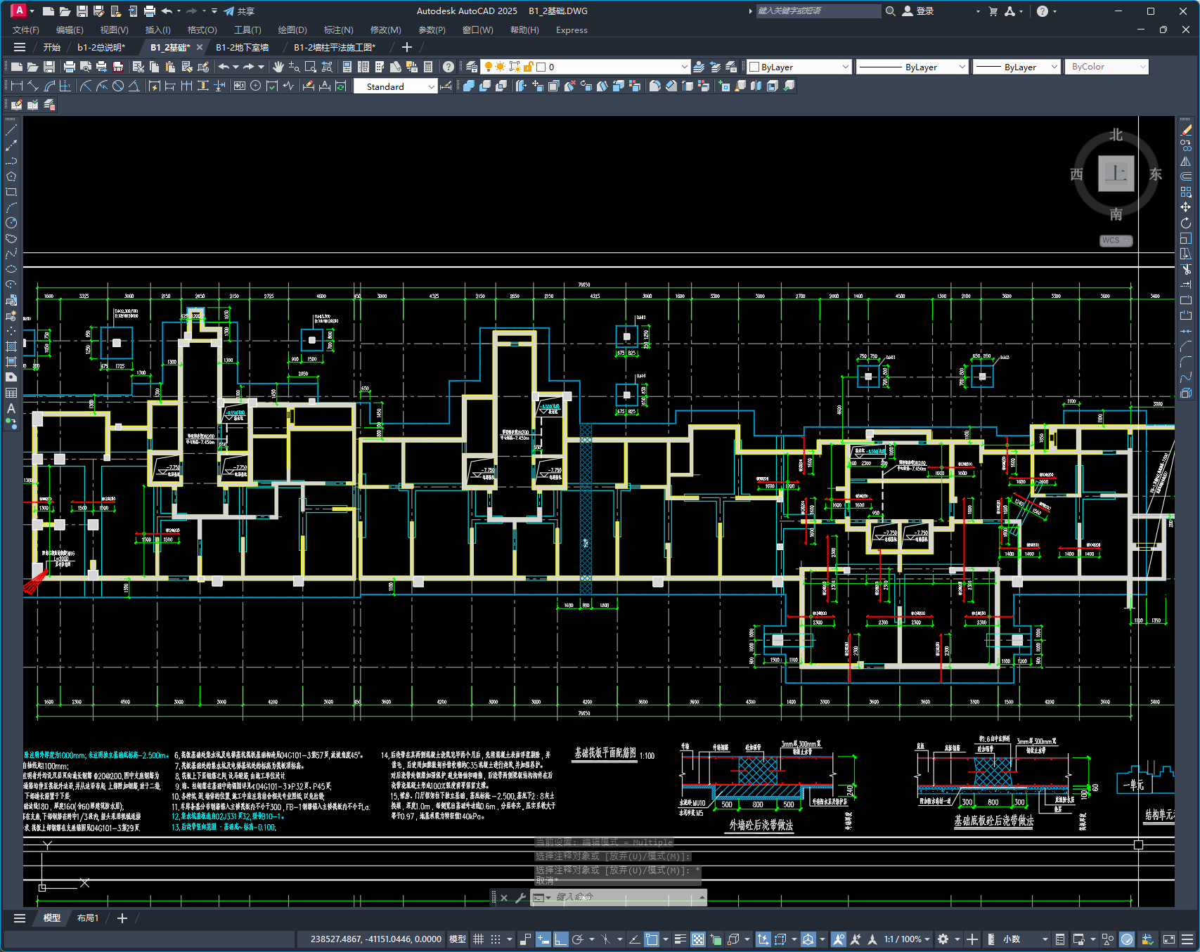The height and width of the screenshot is (952, 1200).
Task: Click the DWF publish icon
Action: pyautogui.click(x=118, y=67)
